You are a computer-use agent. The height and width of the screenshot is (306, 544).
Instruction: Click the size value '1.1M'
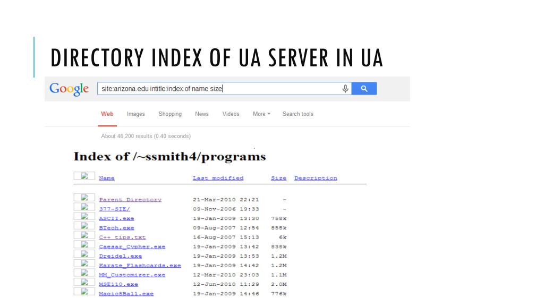[278, 275]
